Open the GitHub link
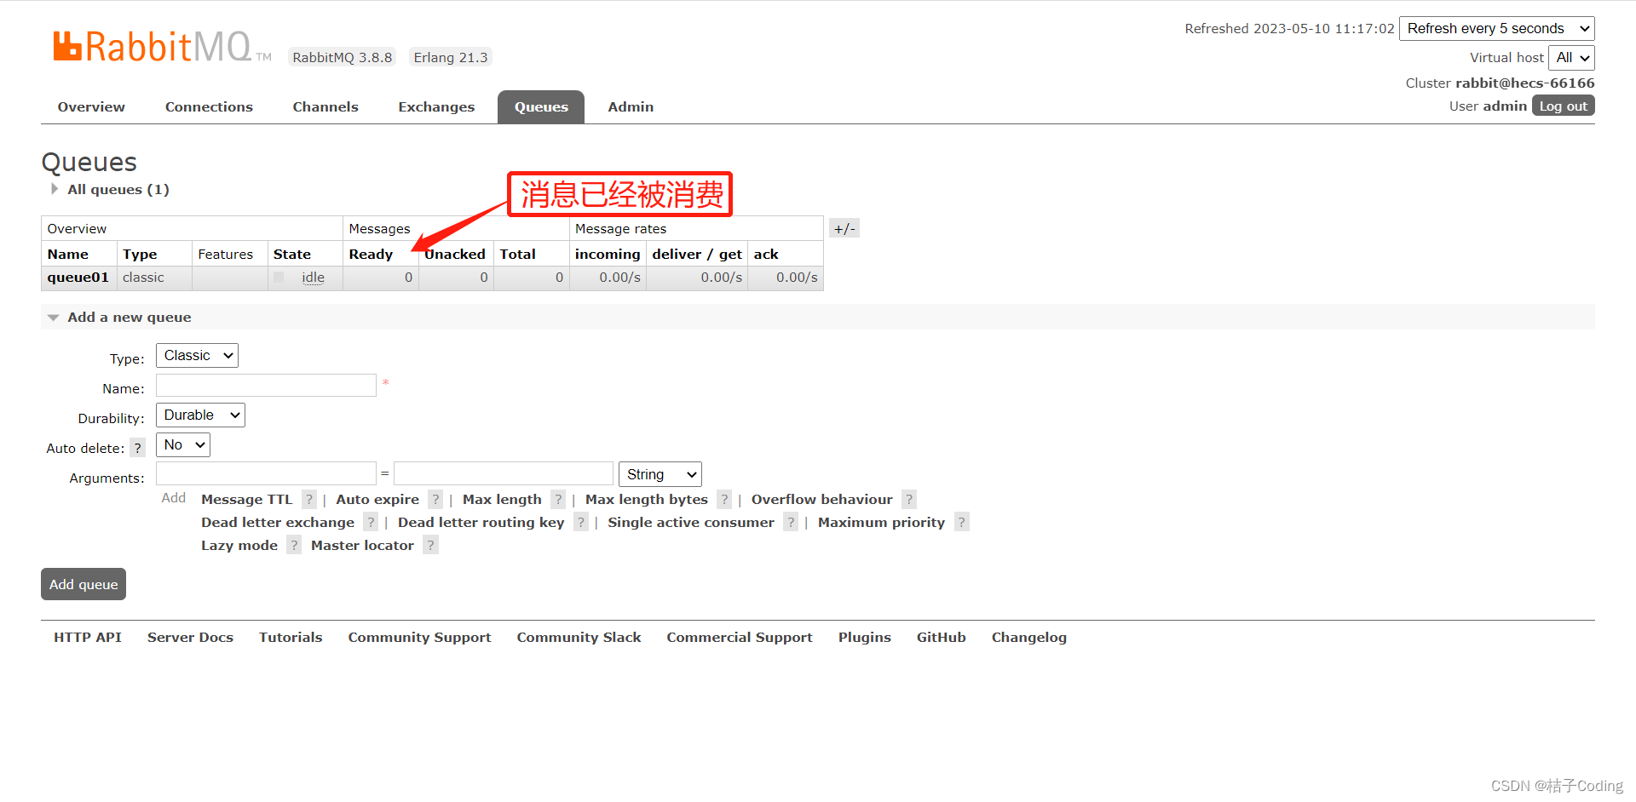The width and height of the screenshot is (1636, 802). 942,638
